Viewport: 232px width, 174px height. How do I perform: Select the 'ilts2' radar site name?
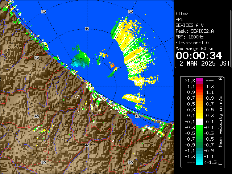[182, 14]
